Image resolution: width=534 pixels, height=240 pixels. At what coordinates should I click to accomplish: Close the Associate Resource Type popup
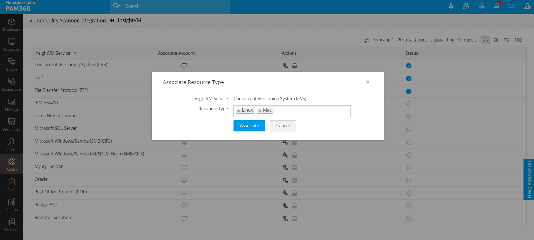click(x=368, y=82)
